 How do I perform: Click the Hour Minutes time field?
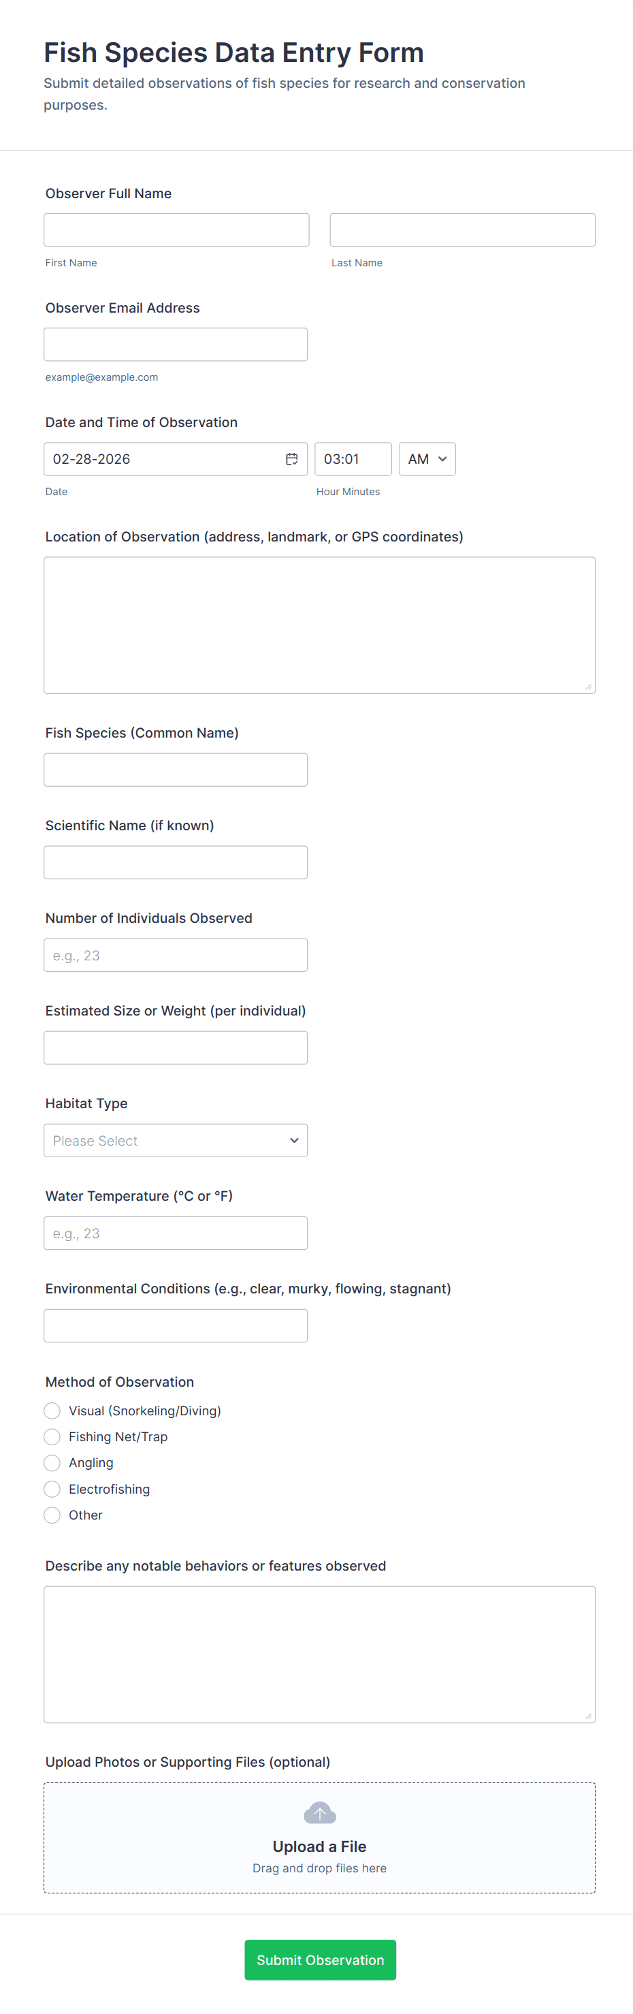click(x=353, y=459)
